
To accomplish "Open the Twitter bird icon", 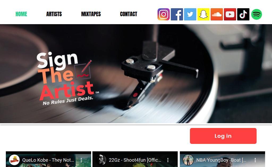I will pos(190,14).
